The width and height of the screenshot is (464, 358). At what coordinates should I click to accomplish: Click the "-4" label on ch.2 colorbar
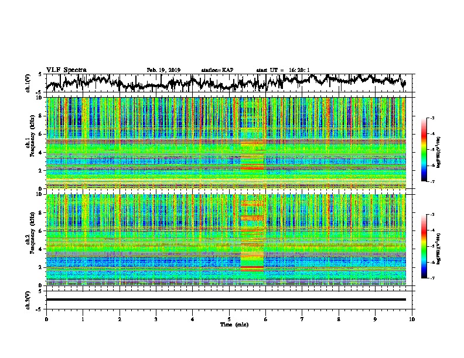[432, 230]
